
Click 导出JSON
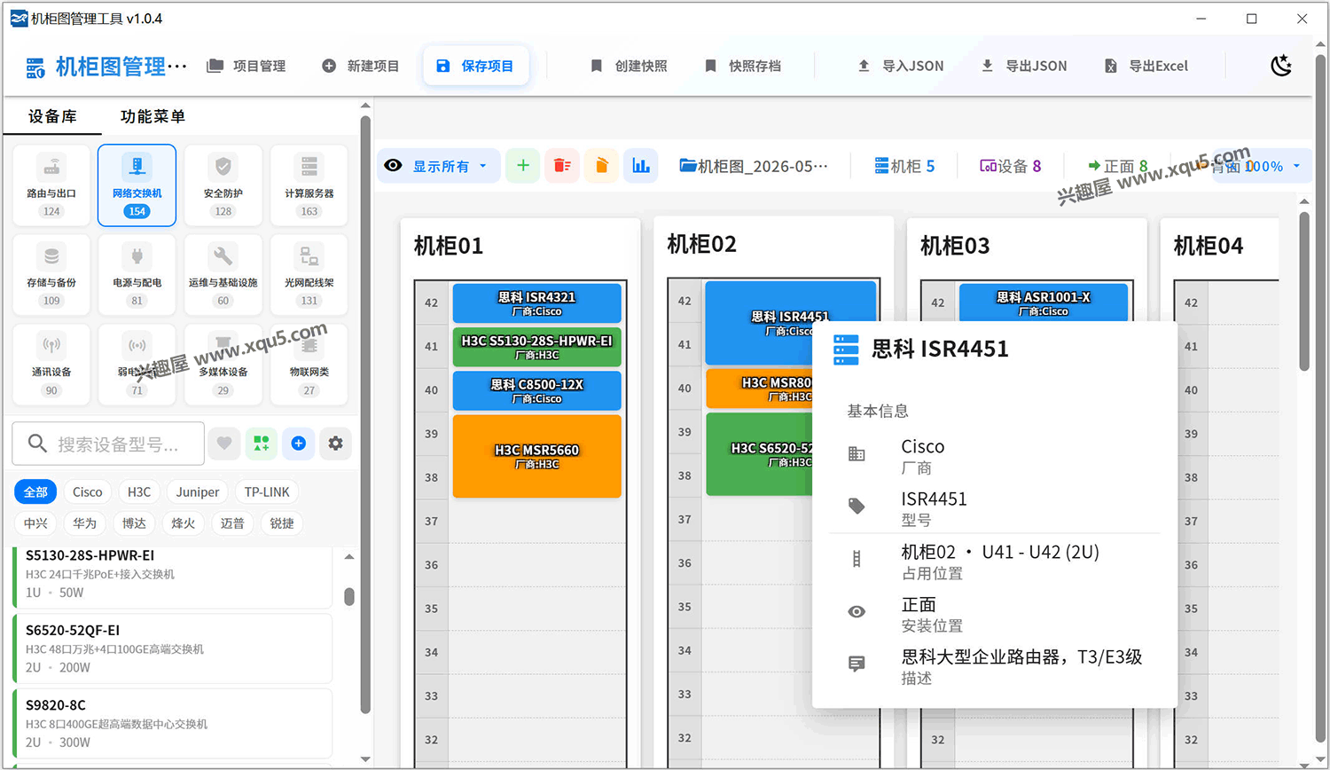tap(1024, 66)
